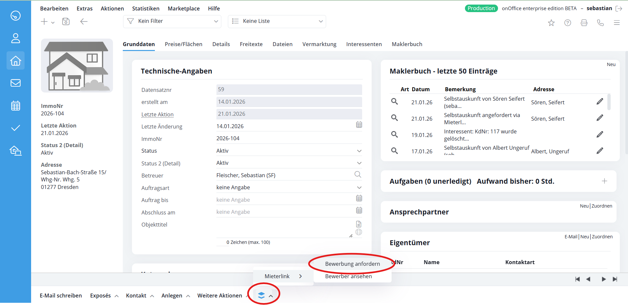The height and width of the screenshot is (305, 628).
Task: Switch to the Preise/Flächen tab
Action: click(183, 44)
